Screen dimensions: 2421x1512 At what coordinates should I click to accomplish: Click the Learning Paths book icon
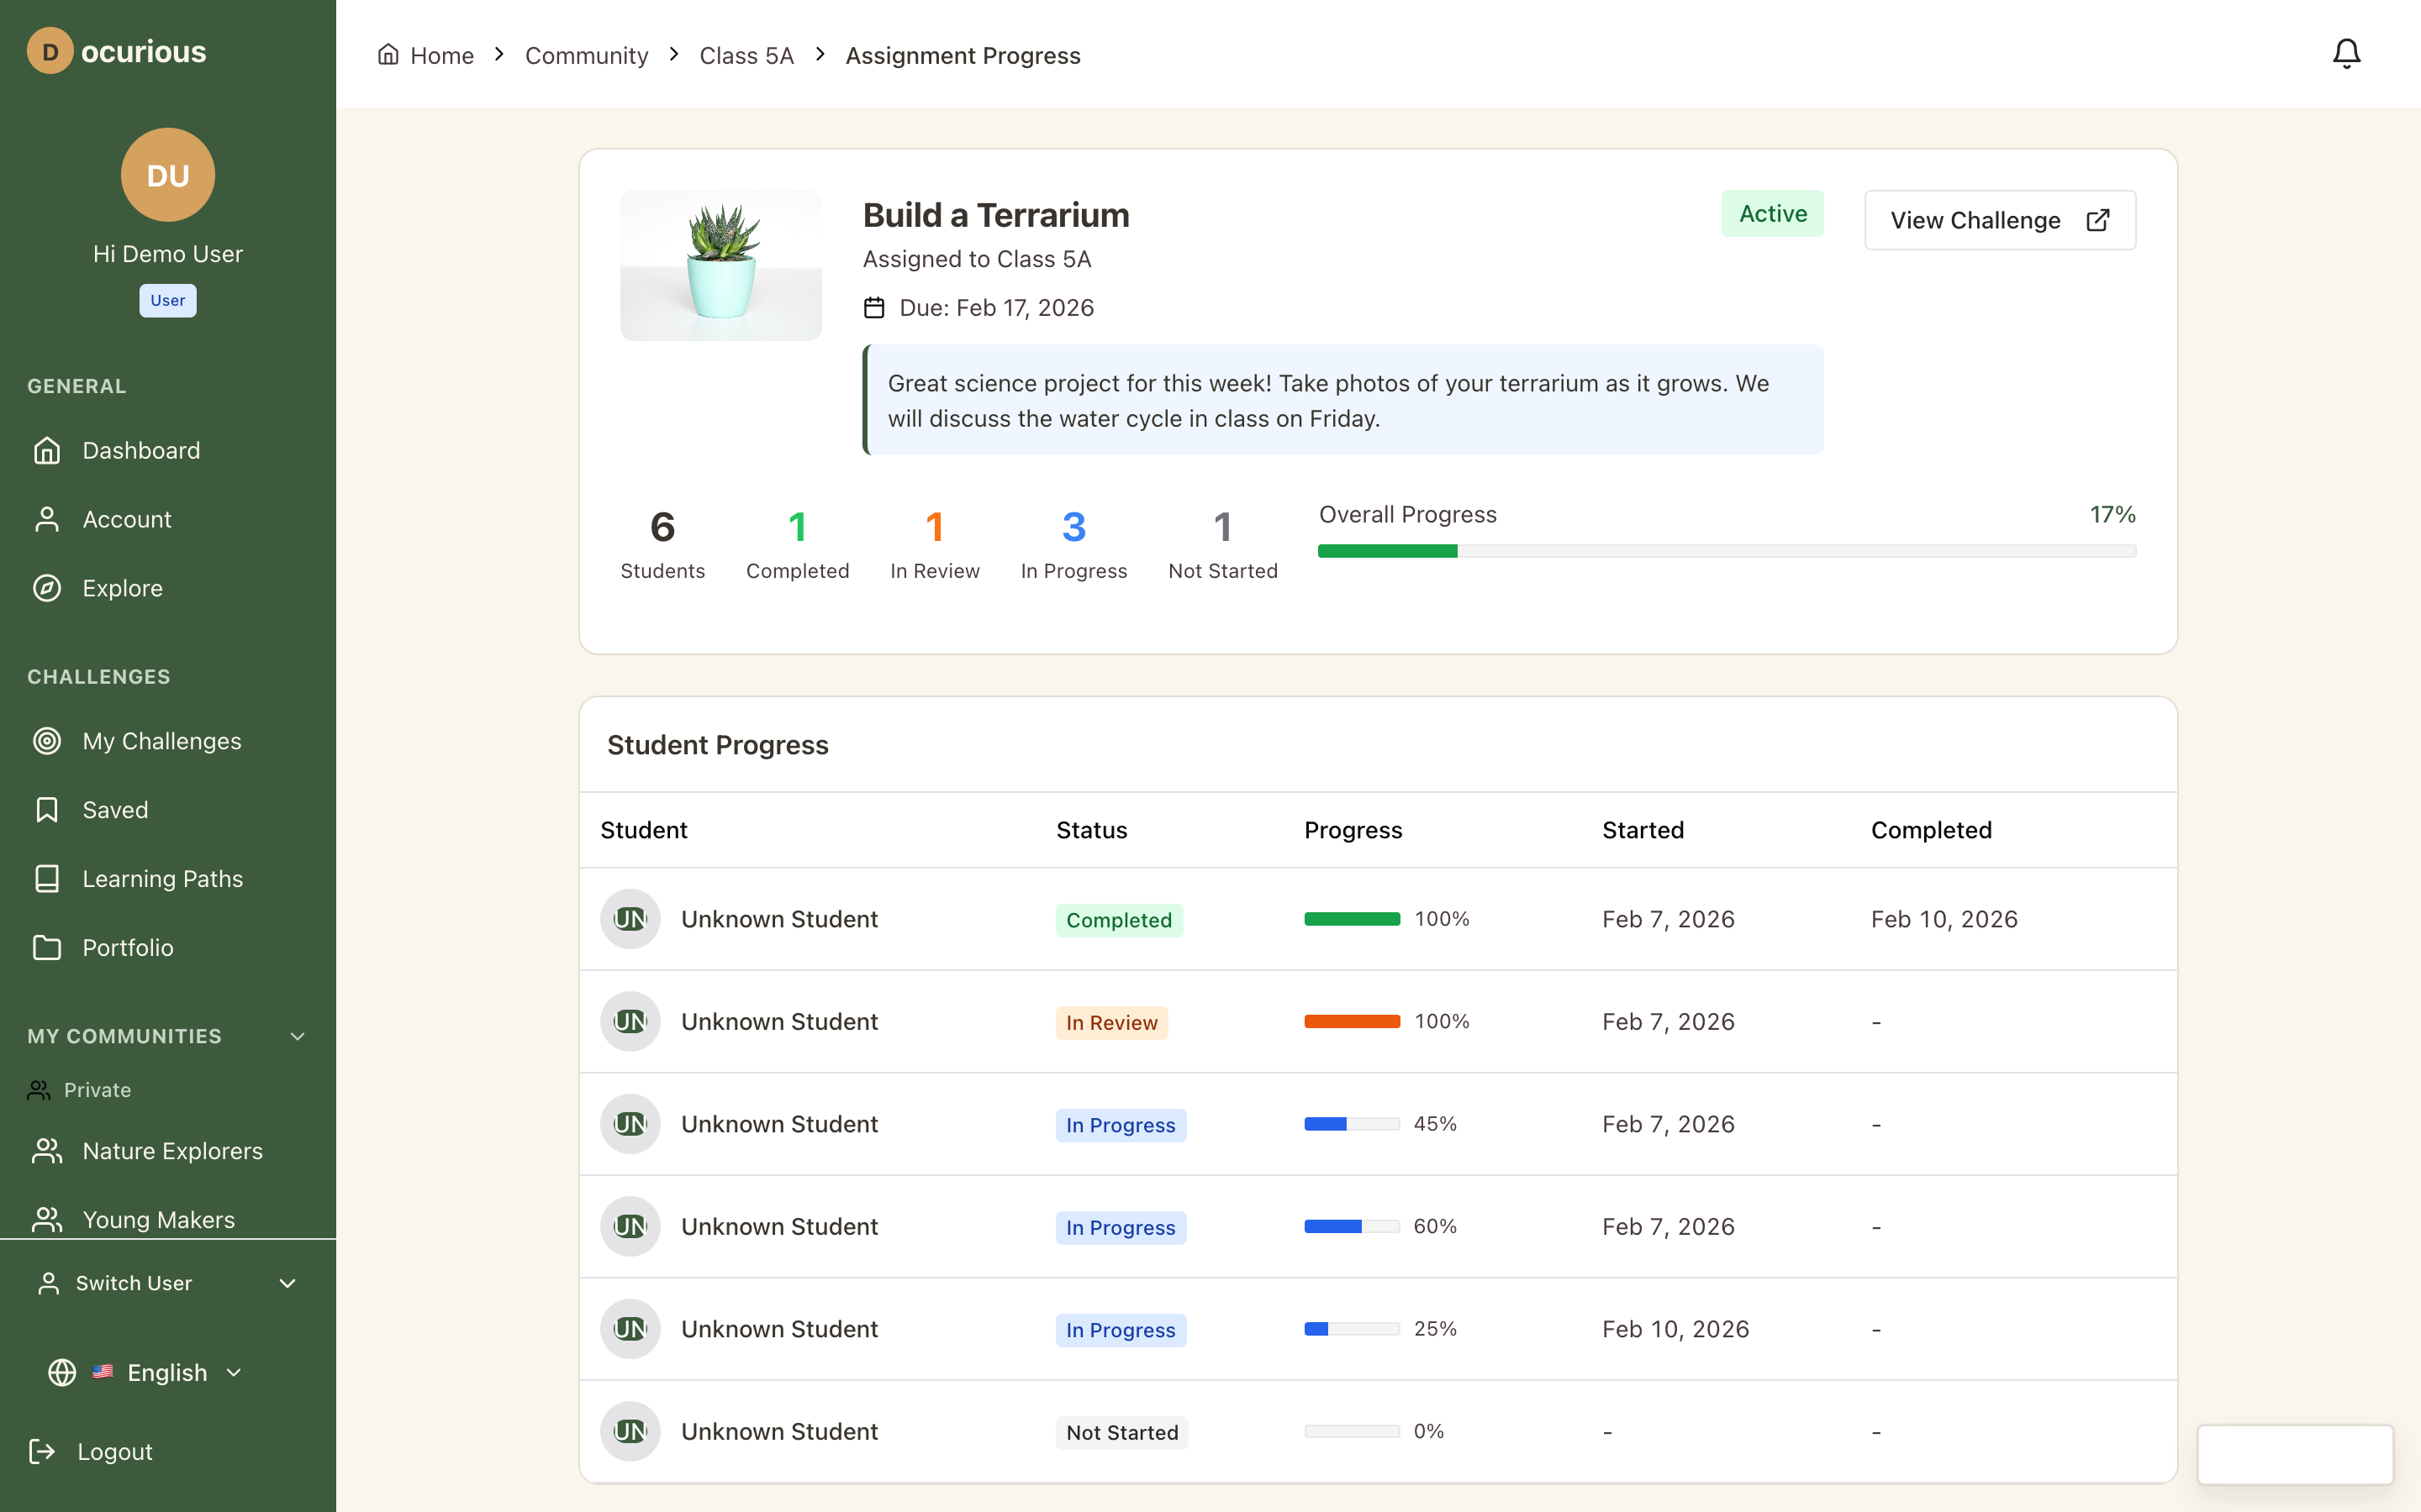47,879
